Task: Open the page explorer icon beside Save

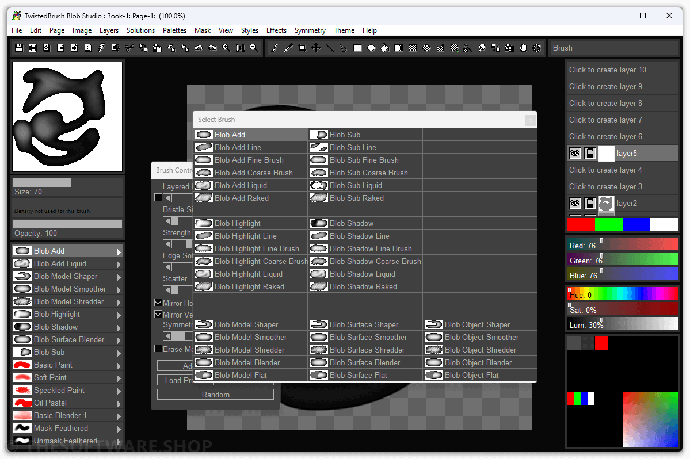Action: 33,48
